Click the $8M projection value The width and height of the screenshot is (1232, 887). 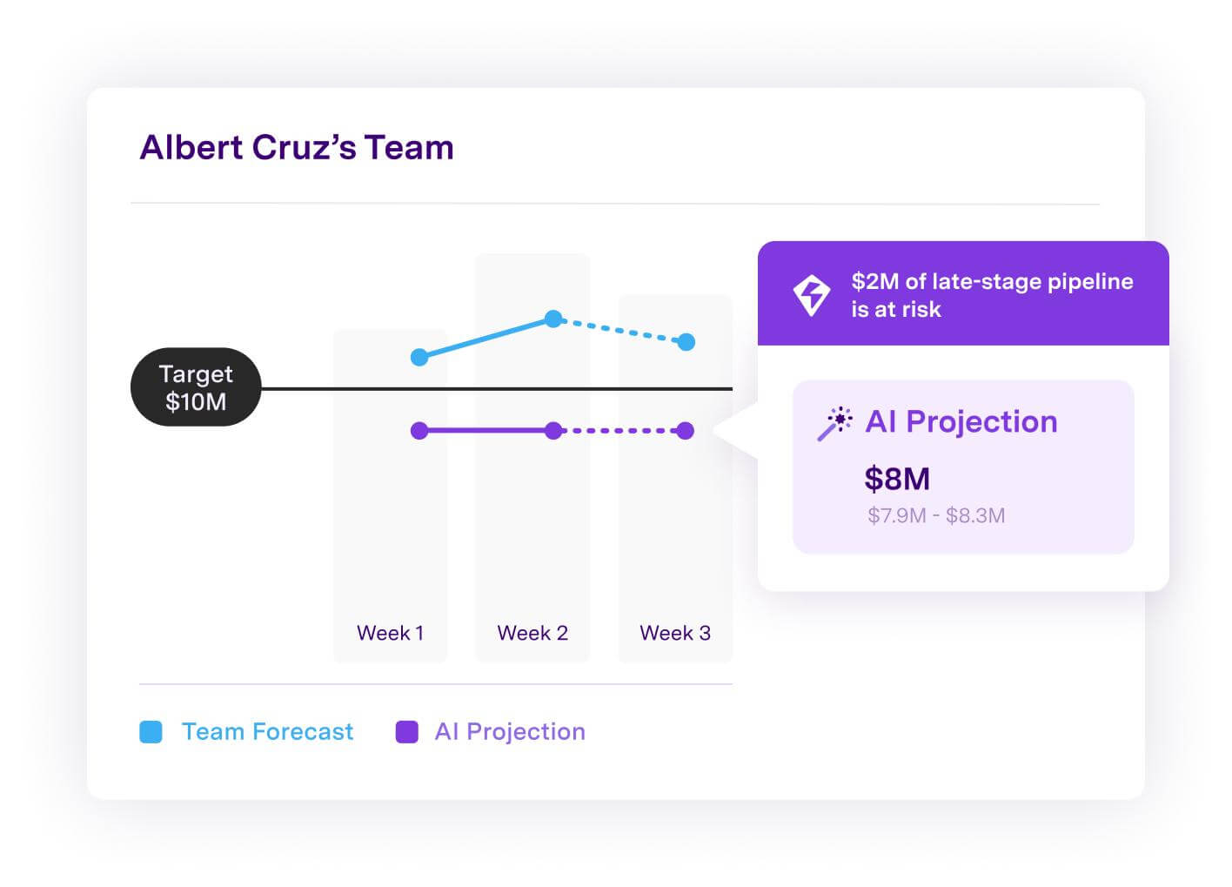897,479
